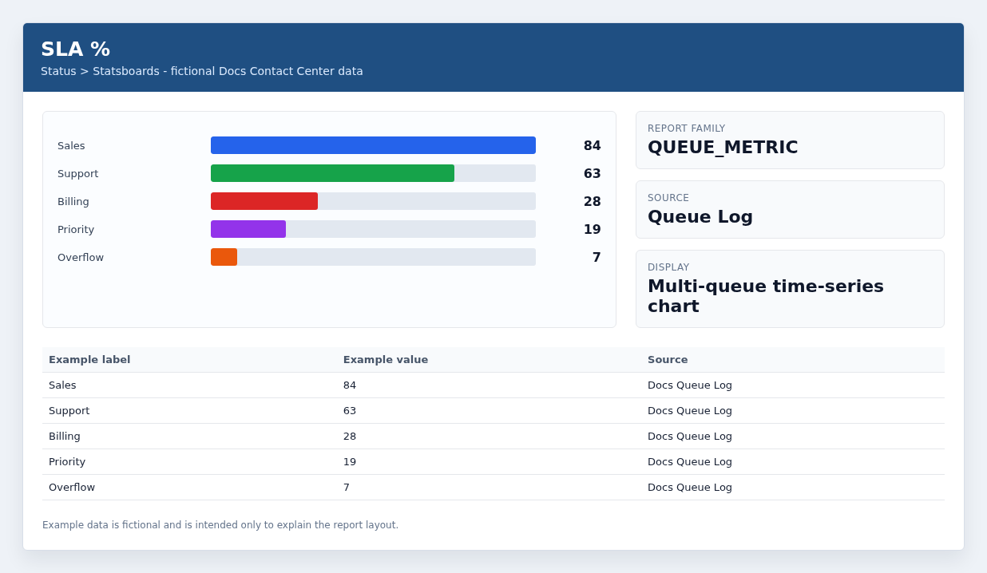
Task: Click the Source column header in table
Action: click(x=668, y=360)
